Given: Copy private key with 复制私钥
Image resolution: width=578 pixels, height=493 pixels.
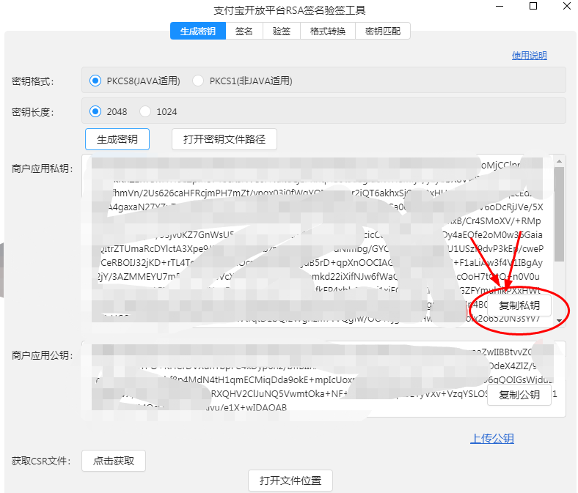Looking at the screenshot, I should coord(519,305).
